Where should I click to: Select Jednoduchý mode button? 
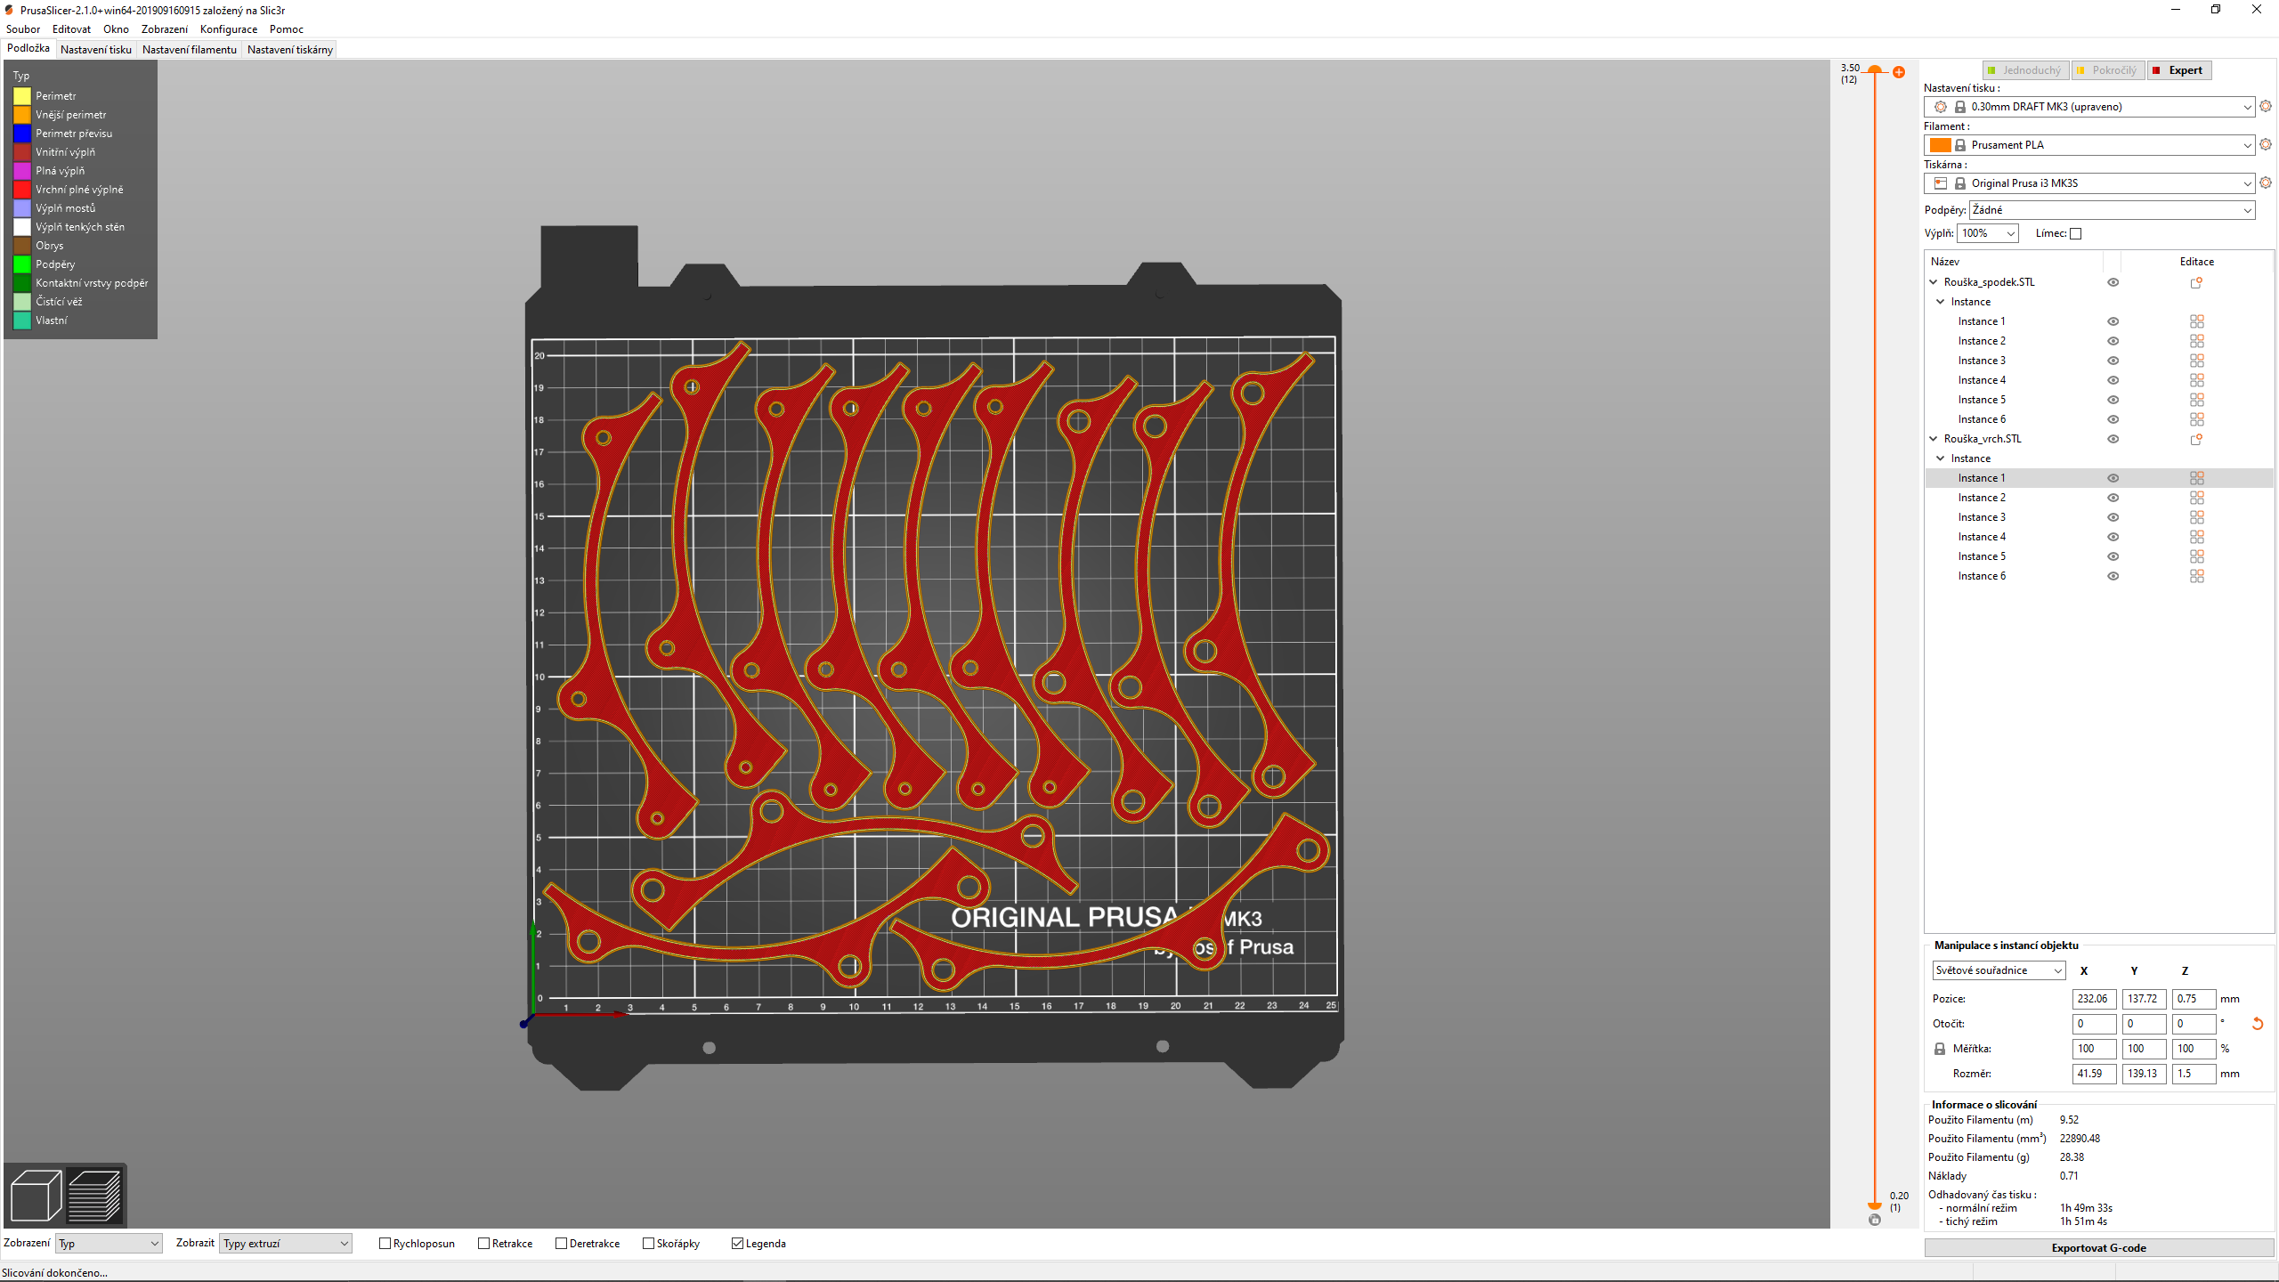pos(2025,70)
